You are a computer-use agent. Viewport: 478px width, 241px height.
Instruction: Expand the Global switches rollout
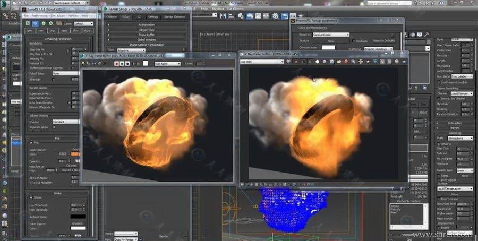pos(147,40)
